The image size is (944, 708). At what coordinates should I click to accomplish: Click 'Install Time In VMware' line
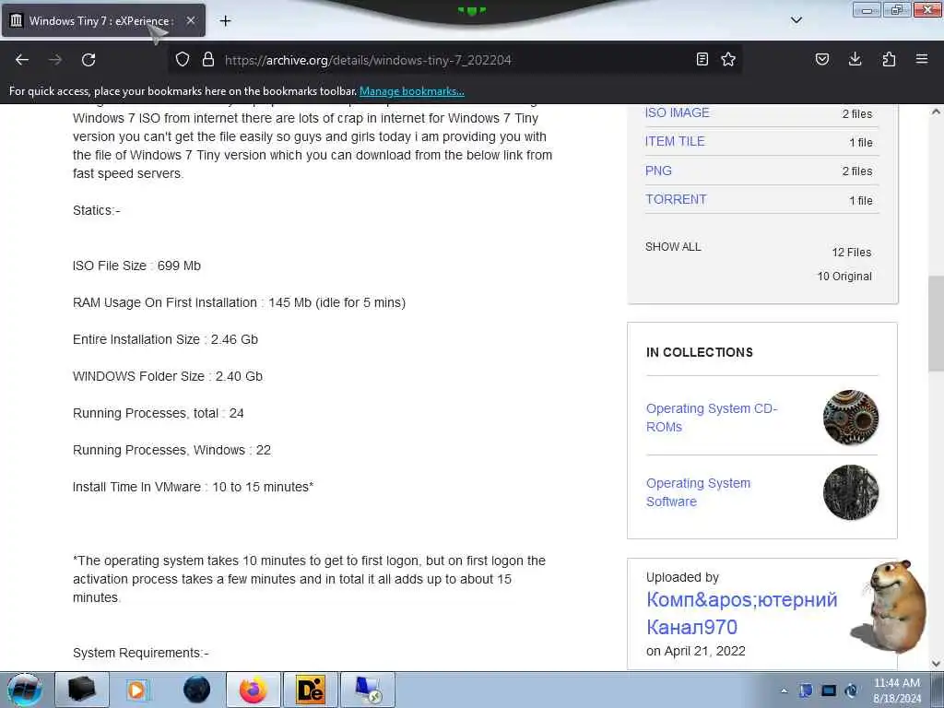coord(193,487)
